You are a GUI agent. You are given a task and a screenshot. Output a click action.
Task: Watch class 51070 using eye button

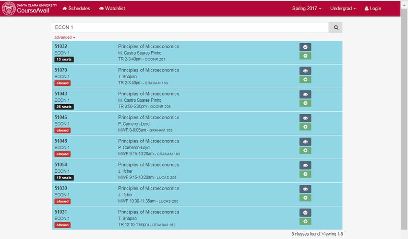(305, 71)
